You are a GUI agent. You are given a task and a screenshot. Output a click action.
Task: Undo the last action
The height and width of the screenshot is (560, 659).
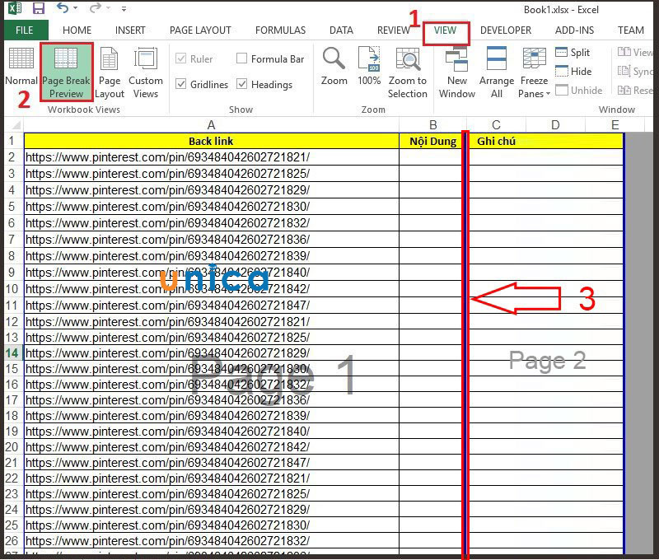[63, 8]
